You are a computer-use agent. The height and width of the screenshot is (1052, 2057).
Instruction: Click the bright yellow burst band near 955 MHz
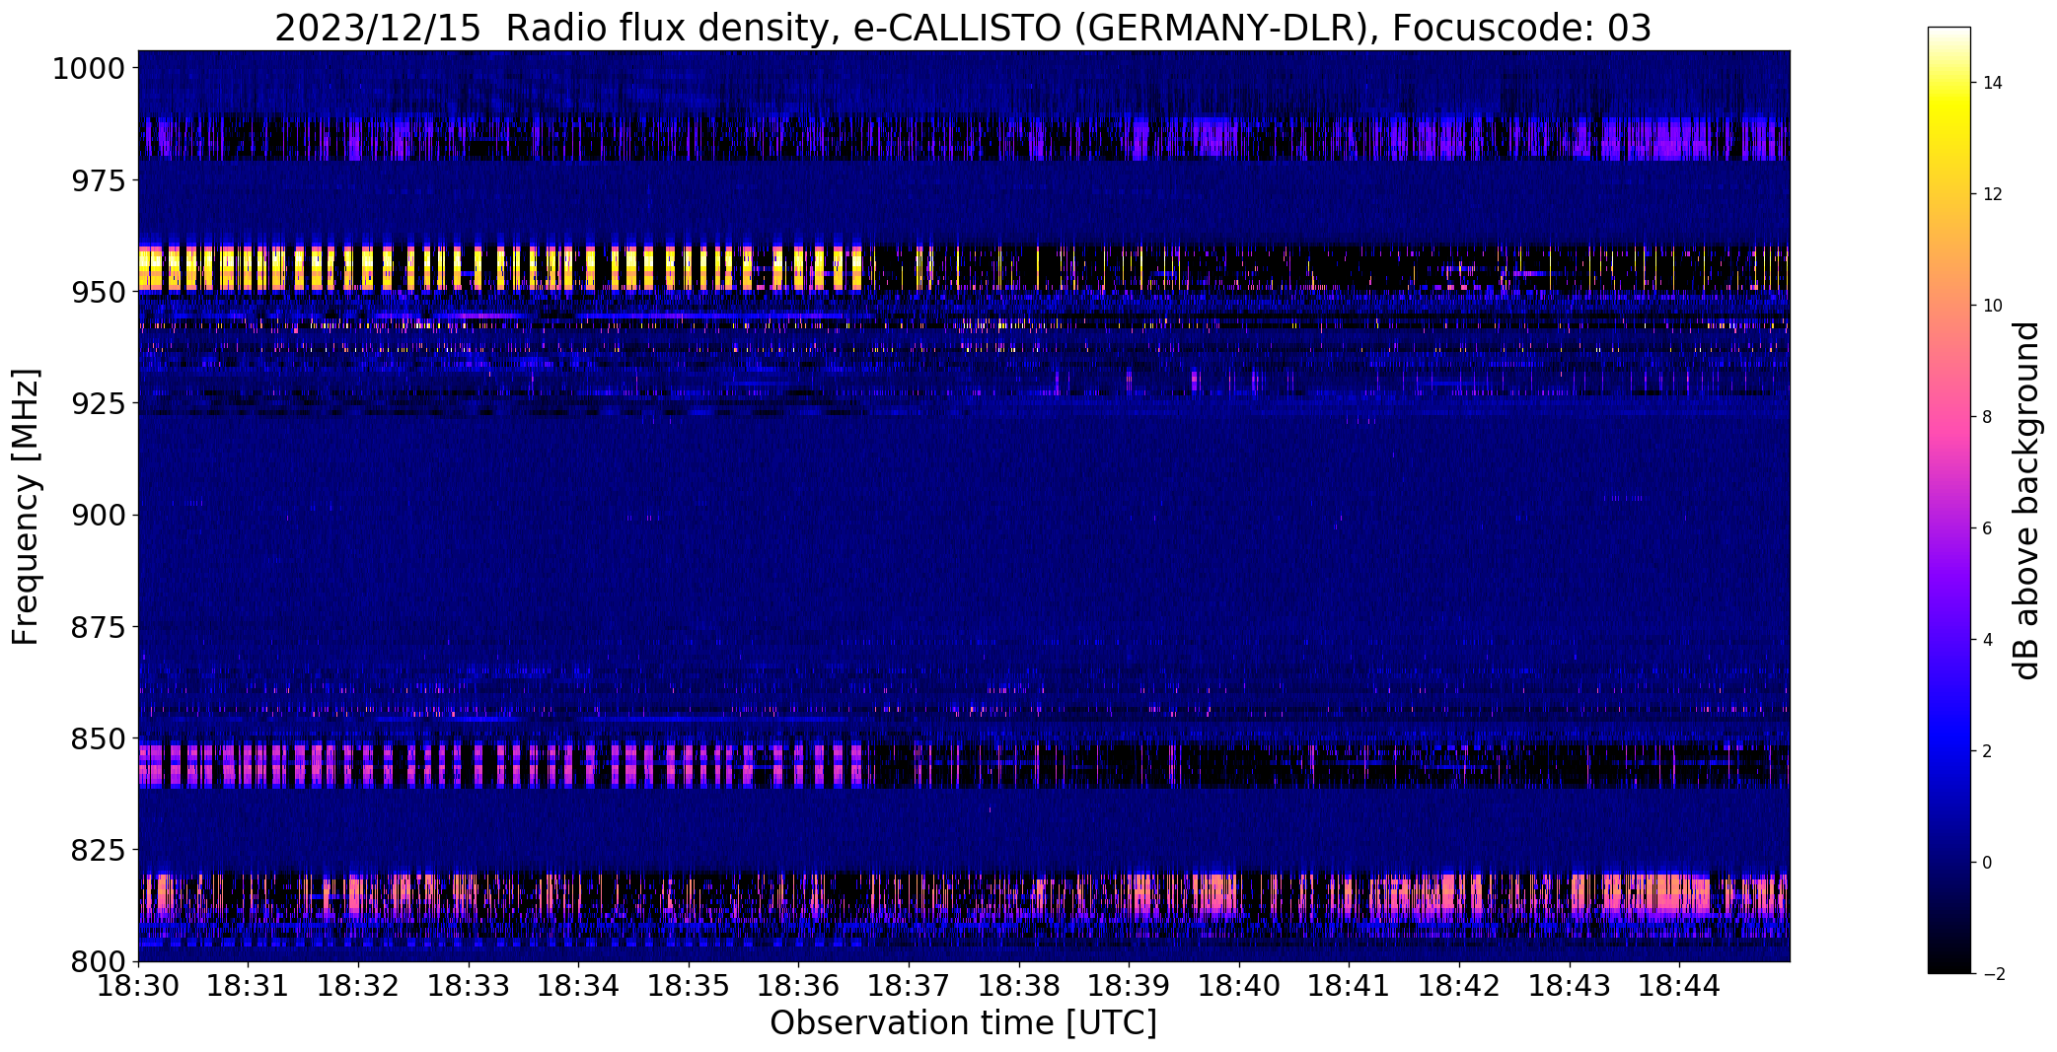coord(500,268)
